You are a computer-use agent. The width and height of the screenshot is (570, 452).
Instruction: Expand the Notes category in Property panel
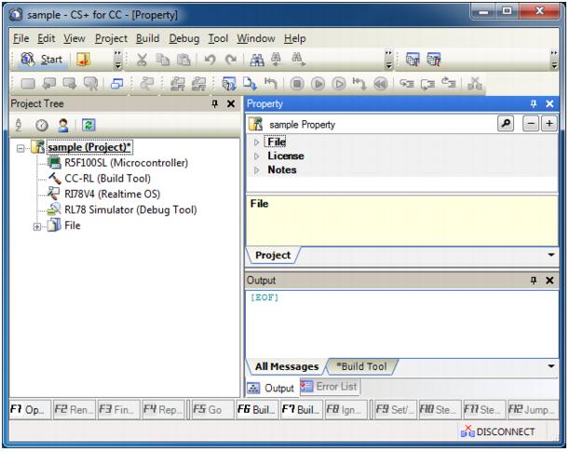point(258,171)
